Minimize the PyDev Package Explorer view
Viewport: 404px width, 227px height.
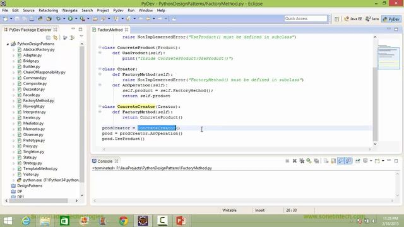[x=73, y=29]
